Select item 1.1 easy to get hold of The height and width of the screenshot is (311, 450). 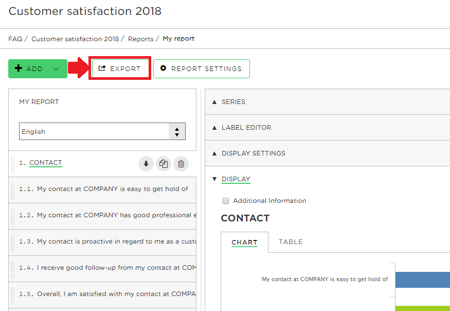click(102, 190)
